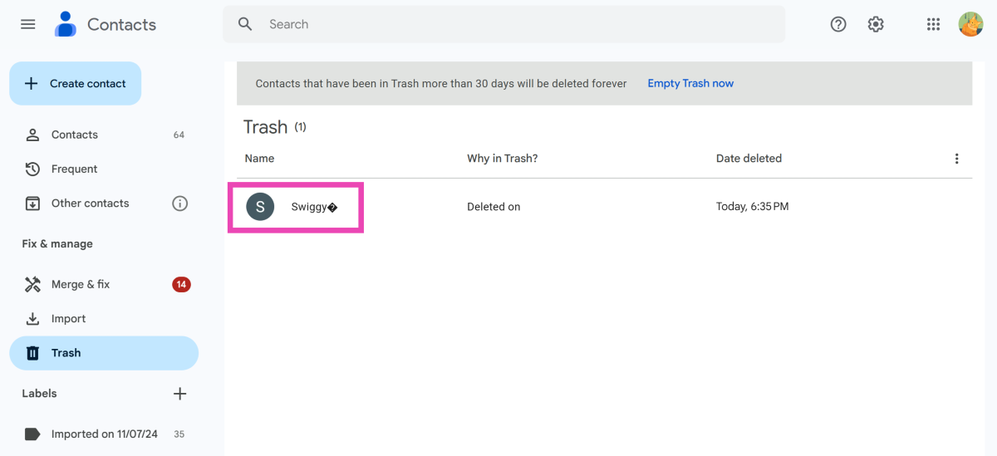Click the Create contact button
The image size is (997, 456).
point(76,84)
